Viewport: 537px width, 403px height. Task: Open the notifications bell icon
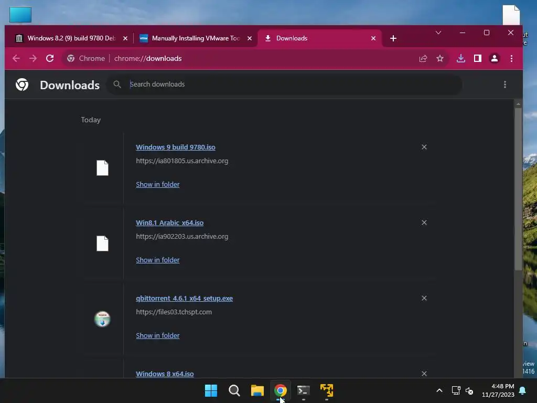pos(523,390)
